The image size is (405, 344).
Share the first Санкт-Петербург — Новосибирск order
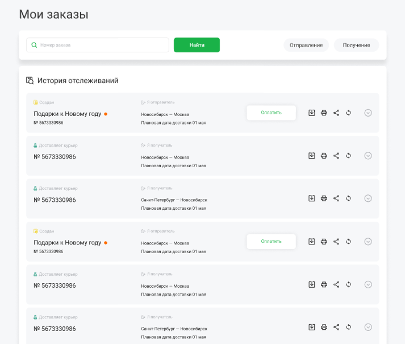[336, 198]
